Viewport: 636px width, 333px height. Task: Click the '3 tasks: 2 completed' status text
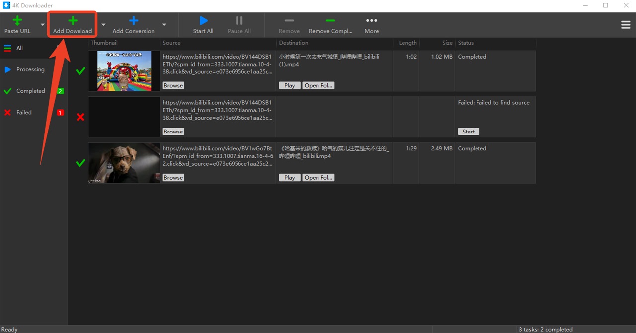point(546,329)
